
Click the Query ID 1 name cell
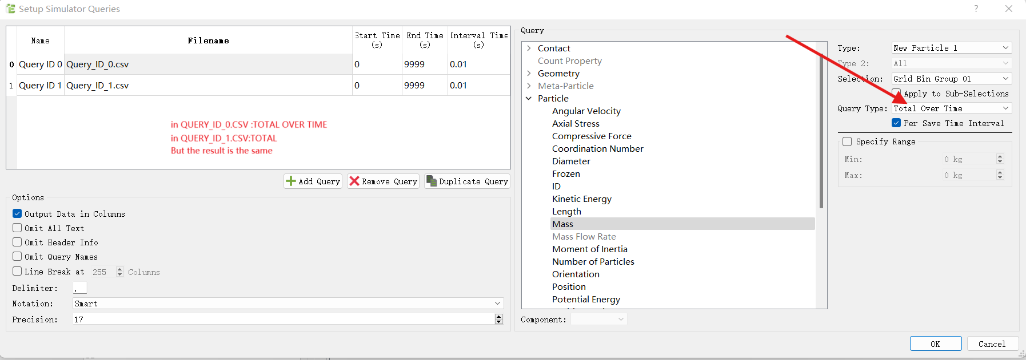click(x=41, y=85)
